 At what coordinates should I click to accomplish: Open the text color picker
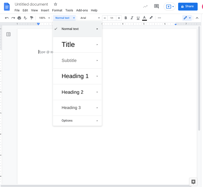tap(144, 18)
